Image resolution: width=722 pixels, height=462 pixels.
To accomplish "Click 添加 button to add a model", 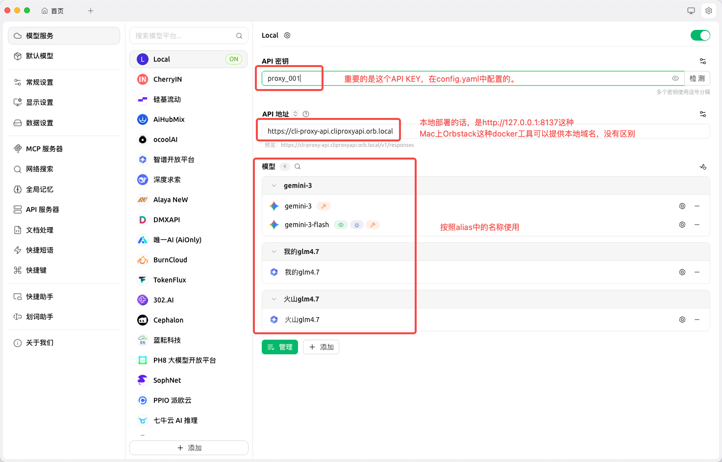I will pyautogui.click(x=321, y=347).
